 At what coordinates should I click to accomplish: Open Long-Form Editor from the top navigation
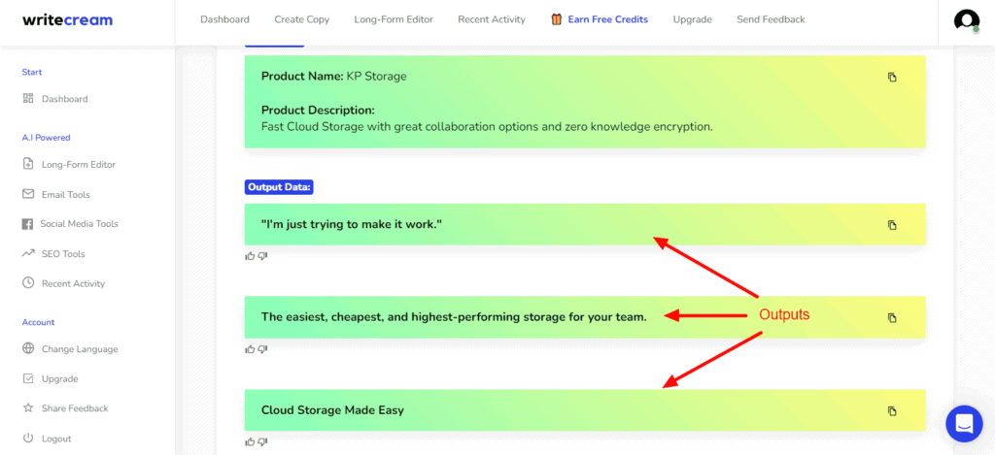394,19
